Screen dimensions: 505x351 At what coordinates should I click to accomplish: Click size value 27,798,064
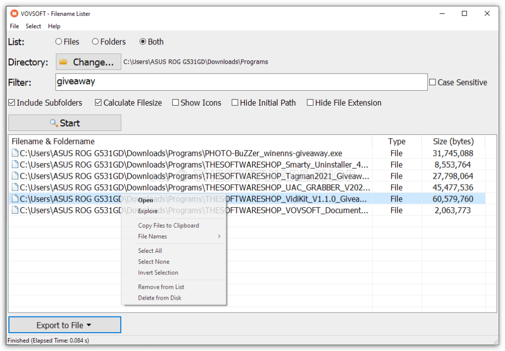click(x=453, y=176)
